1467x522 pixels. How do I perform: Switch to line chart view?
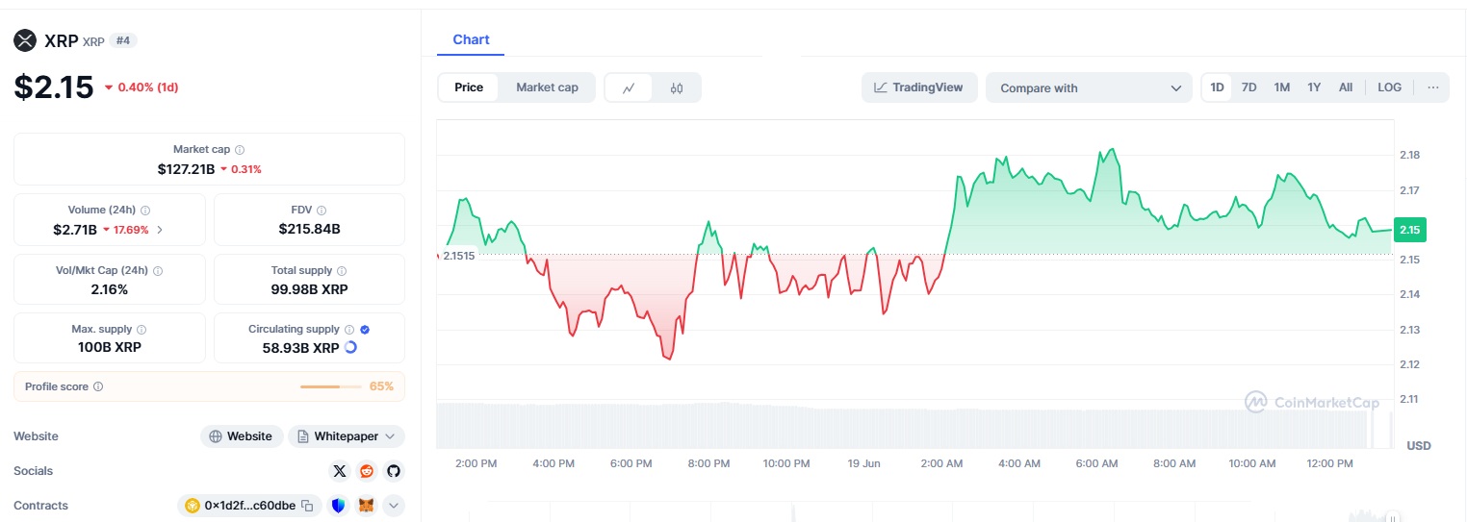pos(629,87)
